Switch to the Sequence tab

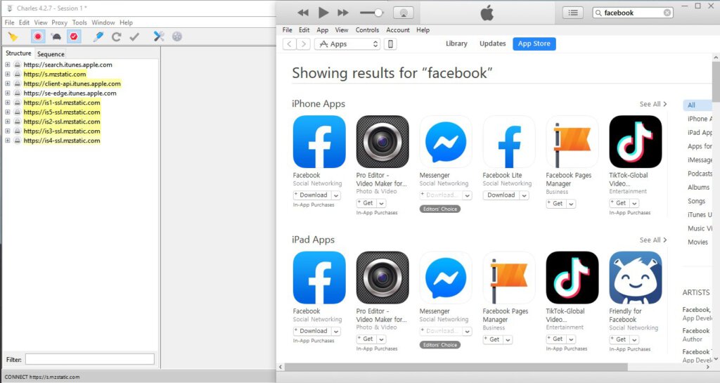point(51,54)
